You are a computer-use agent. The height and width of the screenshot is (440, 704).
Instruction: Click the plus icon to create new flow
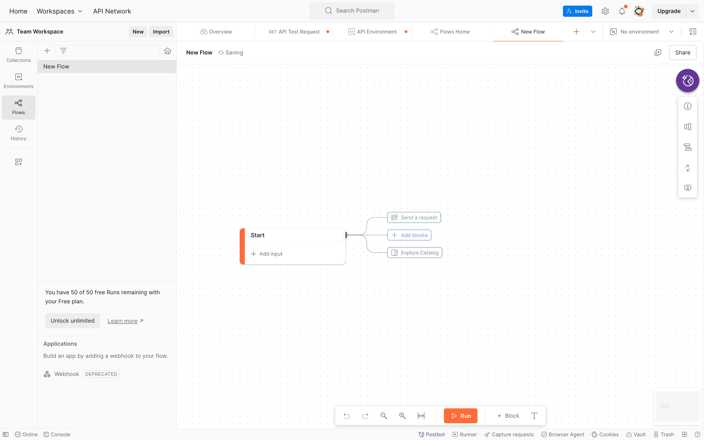[47, 51]
